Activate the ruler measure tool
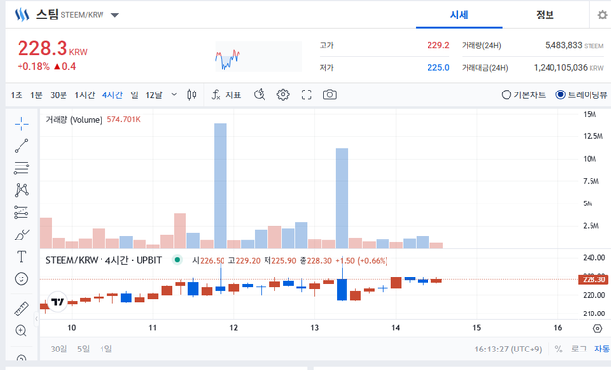 click(x=21, y=309)
